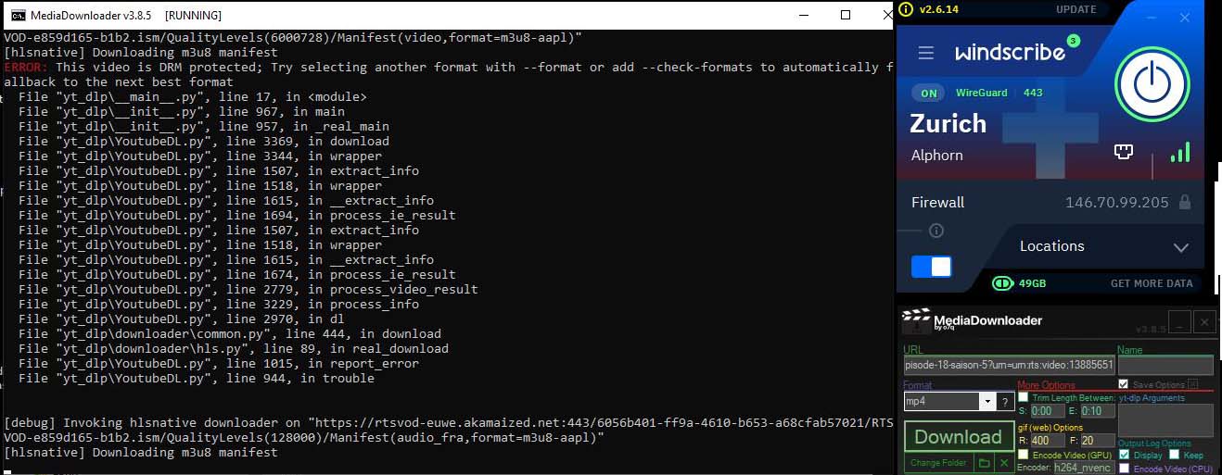This screenshot has width=1222, height=475.
Task: Click the firewall info icon
Action: click(x=936, y=231)
